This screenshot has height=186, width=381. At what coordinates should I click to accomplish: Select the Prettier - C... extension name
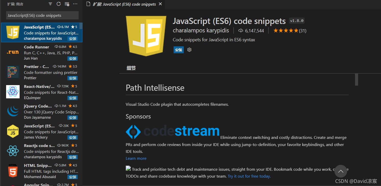tap(36, 67)
